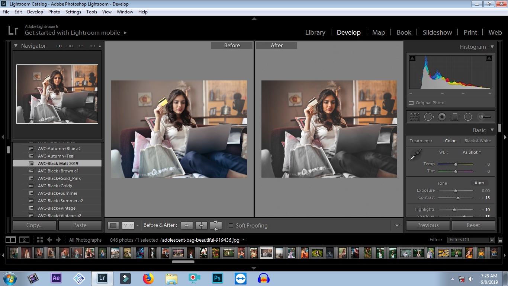Click Get started with Lightroom mobile
This screenshot has height=286, width=508.
pos(76,33)
